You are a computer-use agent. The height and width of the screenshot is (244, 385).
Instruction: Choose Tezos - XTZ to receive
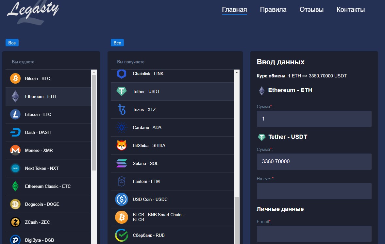[x=172, y=109]
